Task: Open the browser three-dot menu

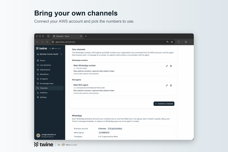Action: [191, 42]
